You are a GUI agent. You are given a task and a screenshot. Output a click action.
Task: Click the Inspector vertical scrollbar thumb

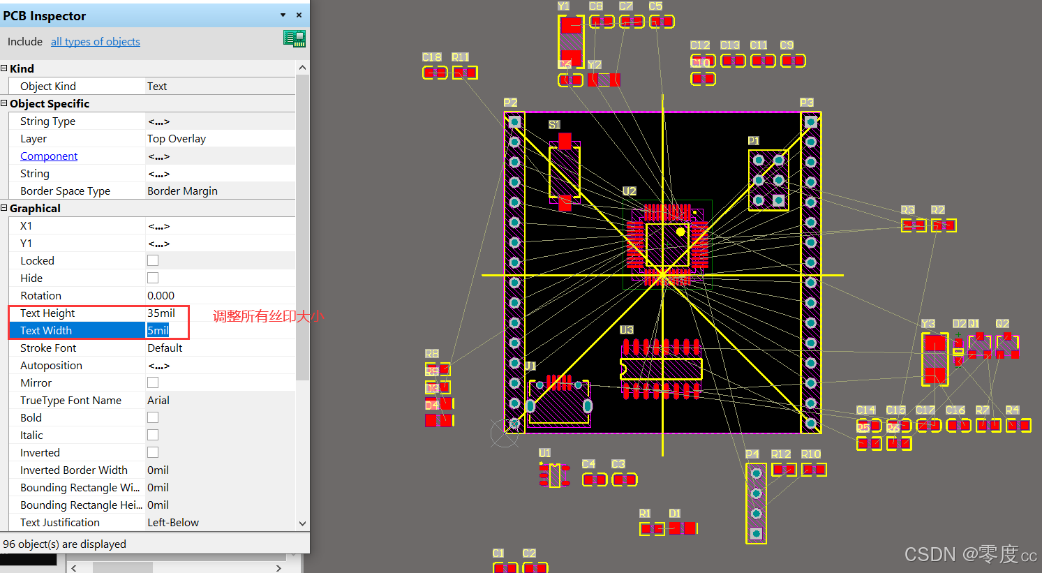302,227
